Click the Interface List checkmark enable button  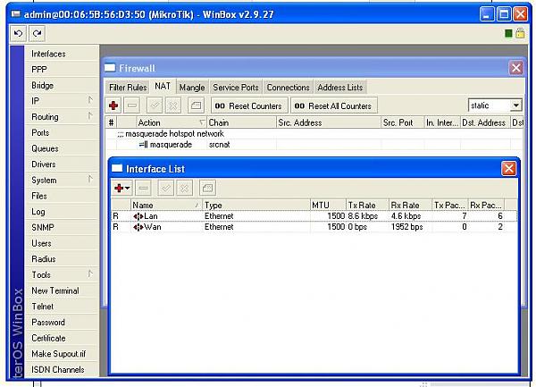[166, 188]
